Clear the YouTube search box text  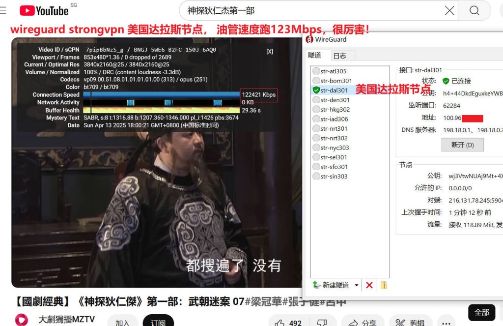point(449,11)
